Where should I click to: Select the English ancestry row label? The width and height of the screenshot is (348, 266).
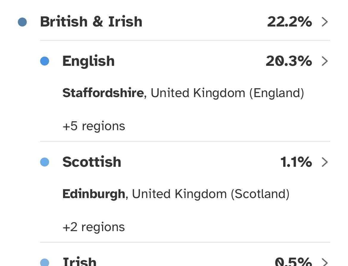88,61
